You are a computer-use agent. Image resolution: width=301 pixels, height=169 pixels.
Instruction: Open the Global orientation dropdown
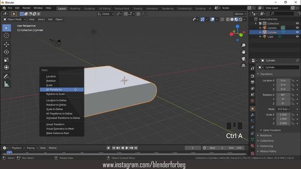click(x=105, y=14)
